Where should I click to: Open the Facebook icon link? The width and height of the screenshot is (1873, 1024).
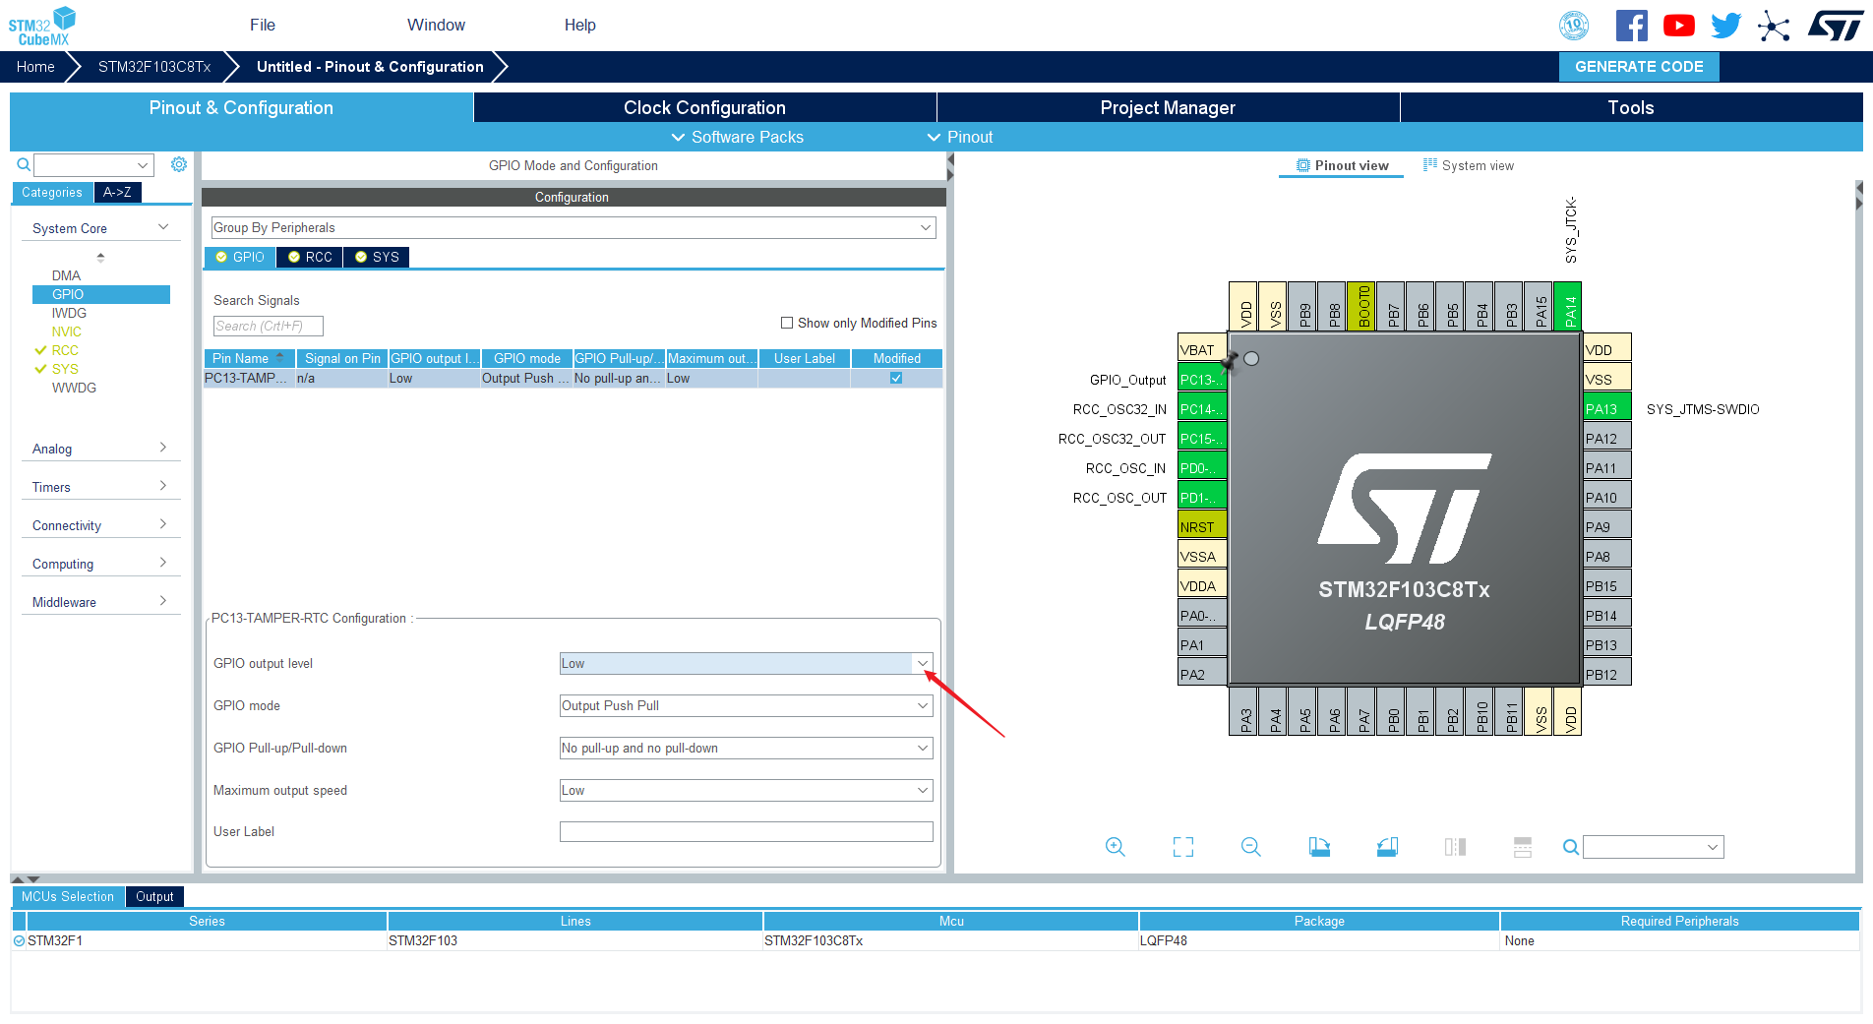pos(1632,26)
